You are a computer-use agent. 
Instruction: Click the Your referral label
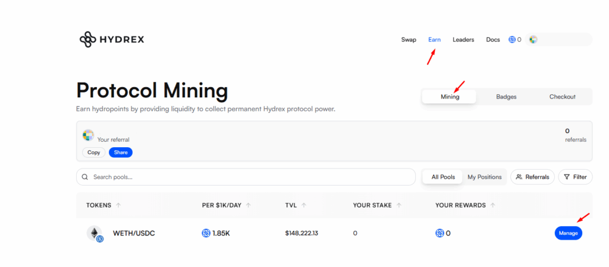coord(114,140)
